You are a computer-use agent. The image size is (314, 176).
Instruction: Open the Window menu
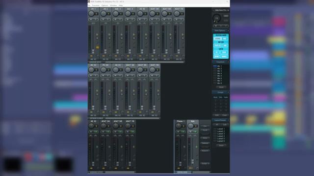113,5
